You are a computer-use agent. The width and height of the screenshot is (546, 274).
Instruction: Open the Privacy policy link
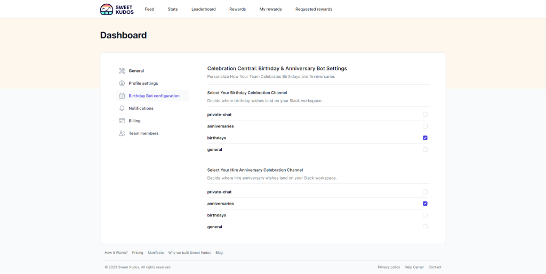pyautogui.click(x=389, y=267)
